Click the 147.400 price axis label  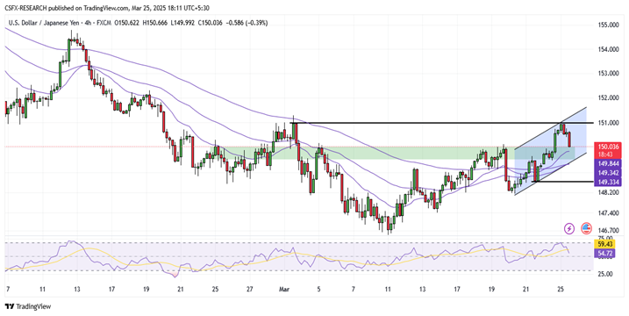[x=608, y=212]
